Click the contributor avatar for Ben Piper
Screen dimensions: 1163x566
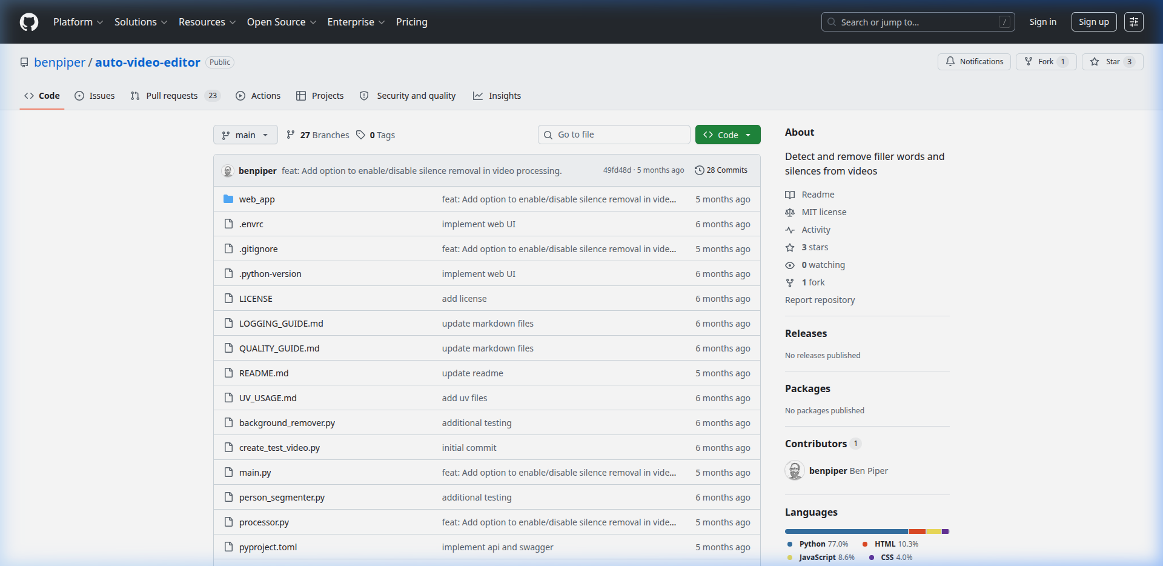795,471
